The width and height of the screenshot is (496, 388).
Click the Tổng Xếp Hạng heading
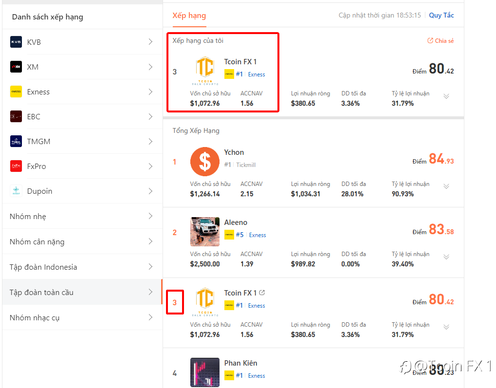coord(196,130)
